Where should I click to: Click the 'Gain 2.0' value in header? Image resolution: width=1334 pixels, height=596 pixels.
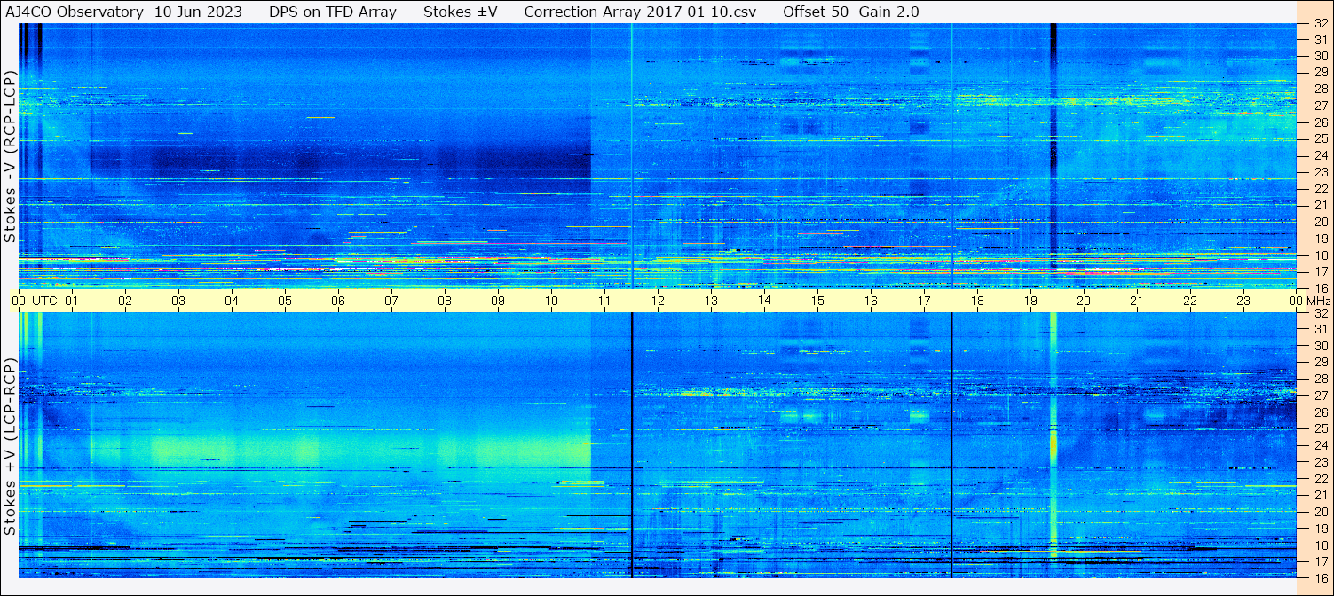pyautogui.click(x=889, y=12)
